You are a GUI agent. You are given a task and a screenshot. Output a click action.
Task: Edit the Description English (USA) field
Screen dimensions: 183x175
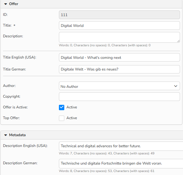121,146
